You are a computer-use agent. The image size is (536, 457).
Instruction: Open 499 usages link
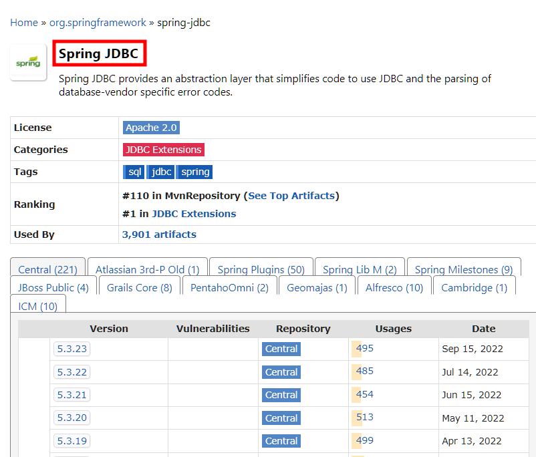coord(364,440)
